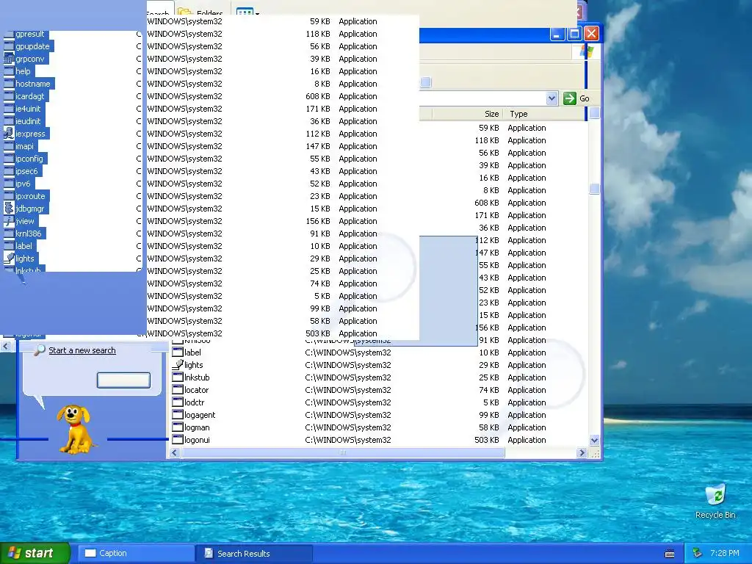752x564 pixels.
Task: Click the folder path in the logman row
Action: click(347, 427)
